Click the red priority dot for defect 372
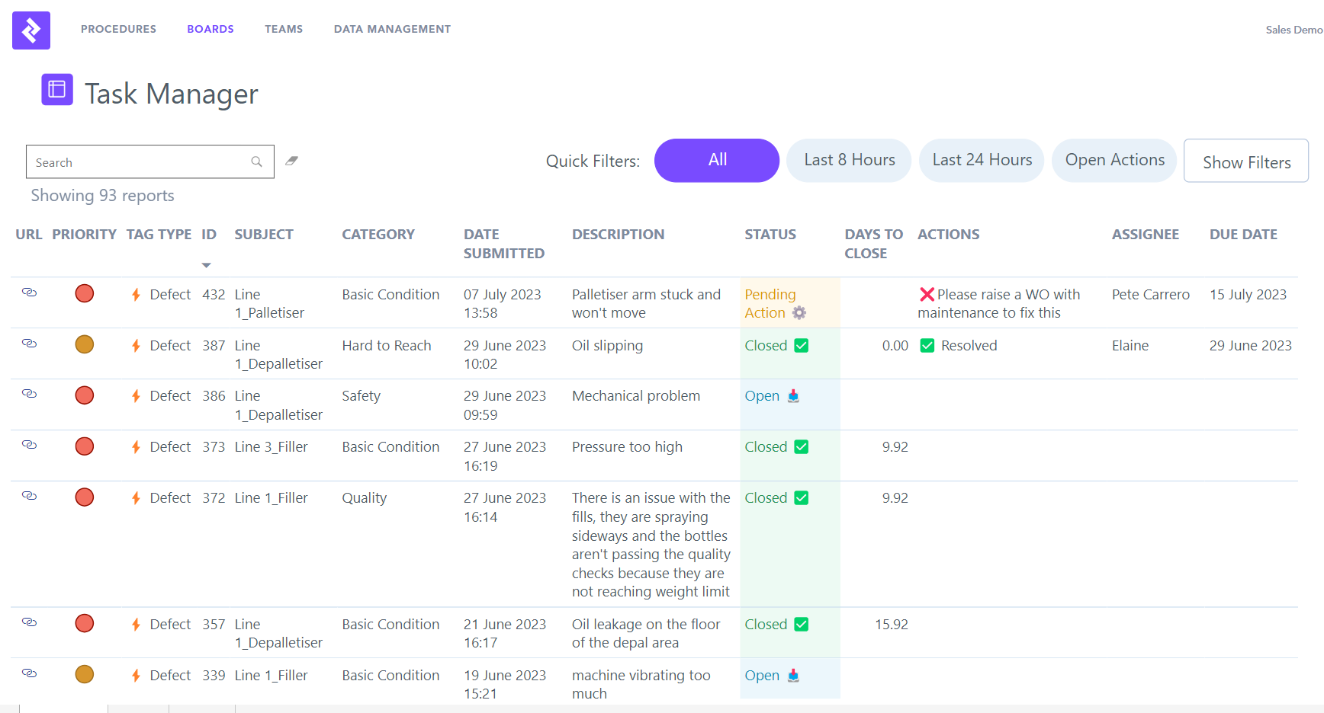This screenshot has height=713, width=1324. [x=85, y=497]
